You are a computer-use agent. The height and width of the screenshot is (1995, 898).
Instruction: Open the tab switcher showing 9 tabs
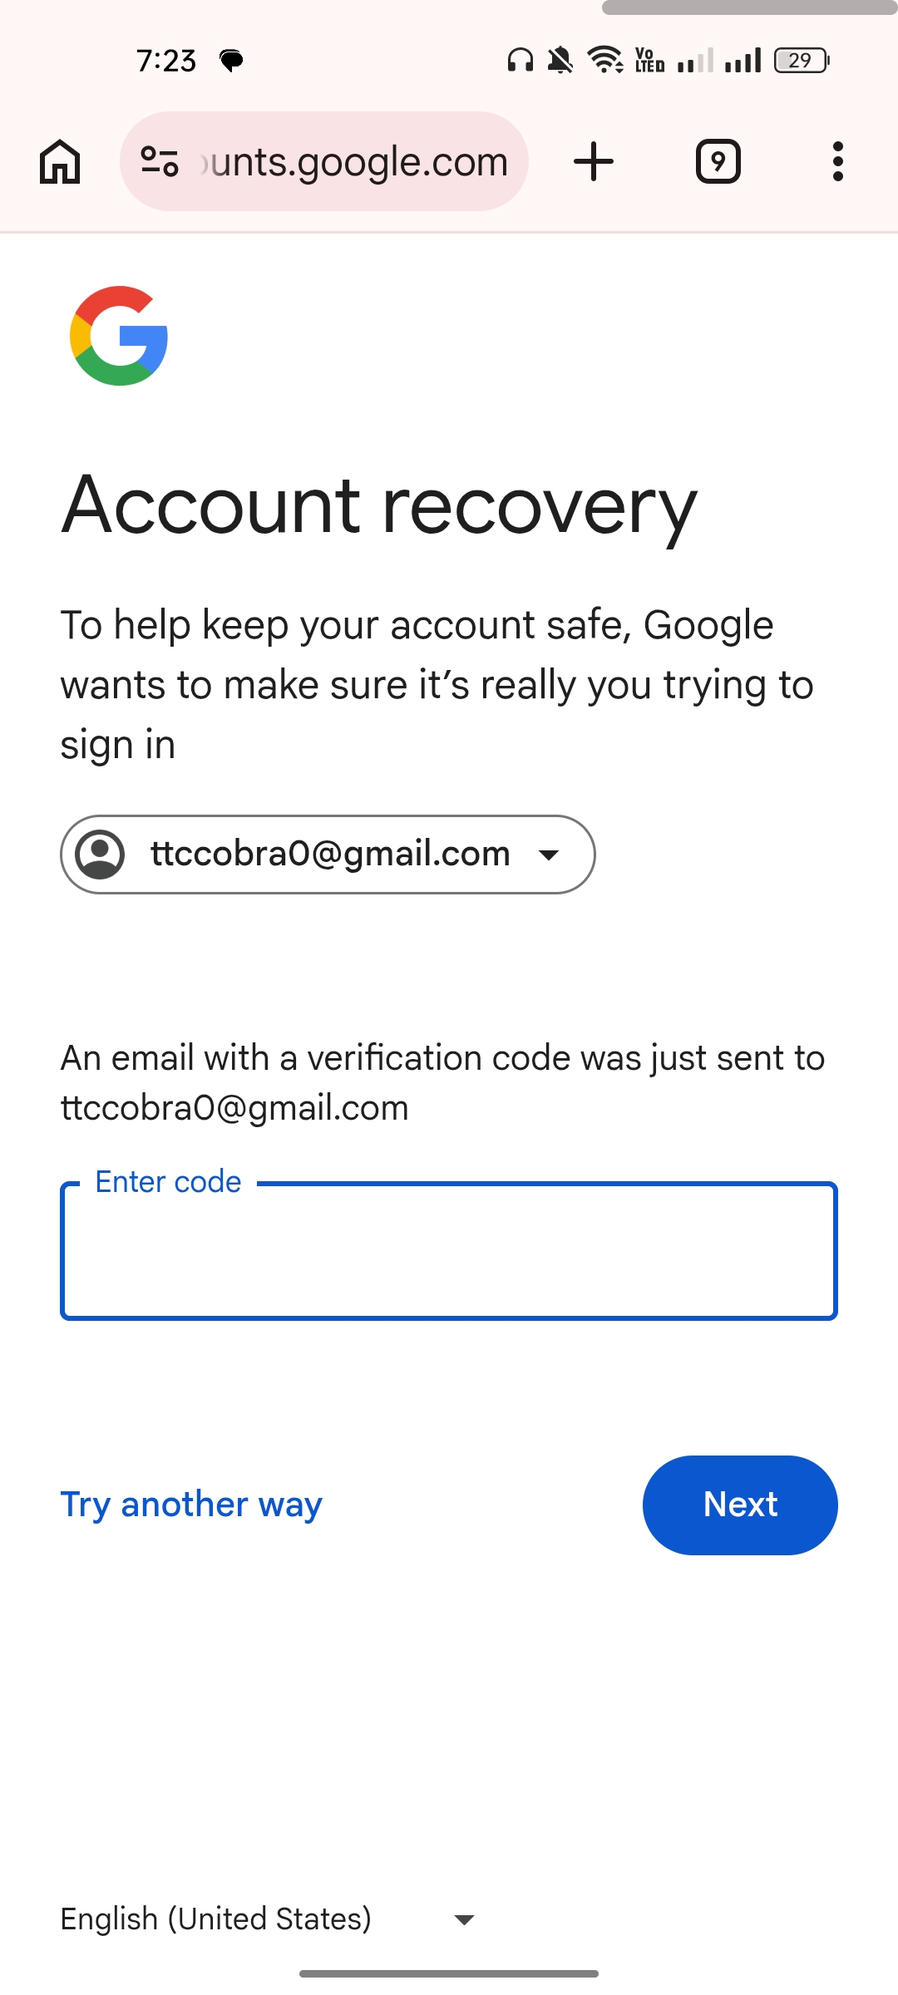[718, 161]
